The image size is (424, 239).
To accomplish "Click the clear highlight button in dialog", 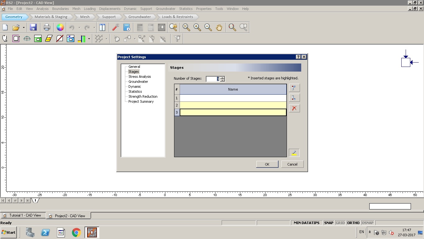I will pos(294,153).
